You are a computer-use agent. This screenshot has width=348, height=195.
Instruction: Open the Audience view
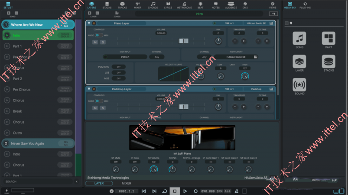tap(231, 5)
